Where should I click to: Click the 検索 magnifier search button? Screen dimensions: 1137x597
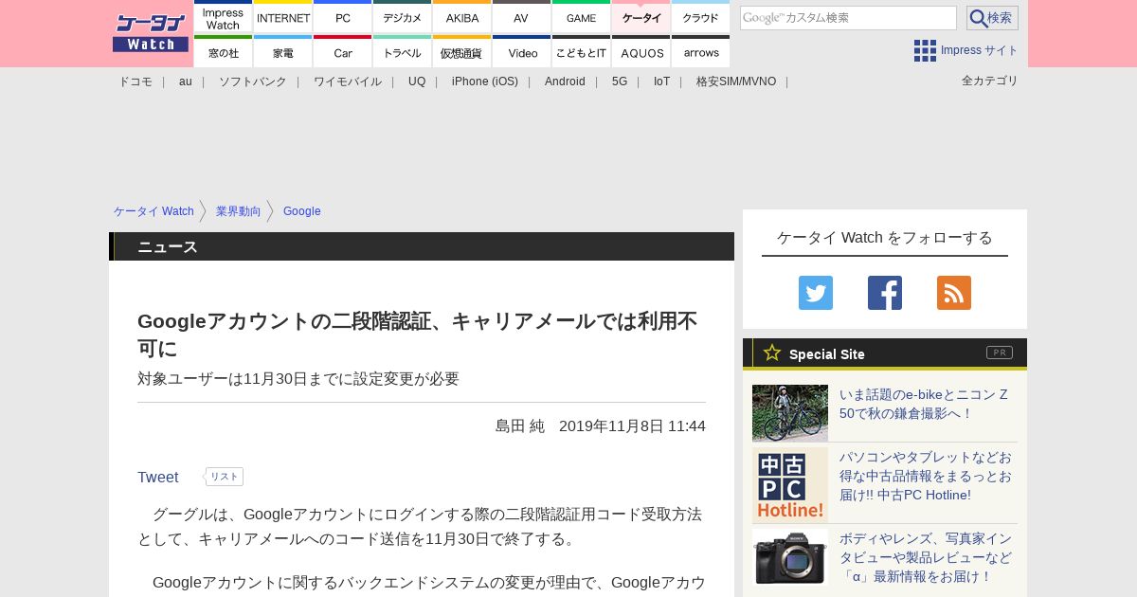[992, 18]
